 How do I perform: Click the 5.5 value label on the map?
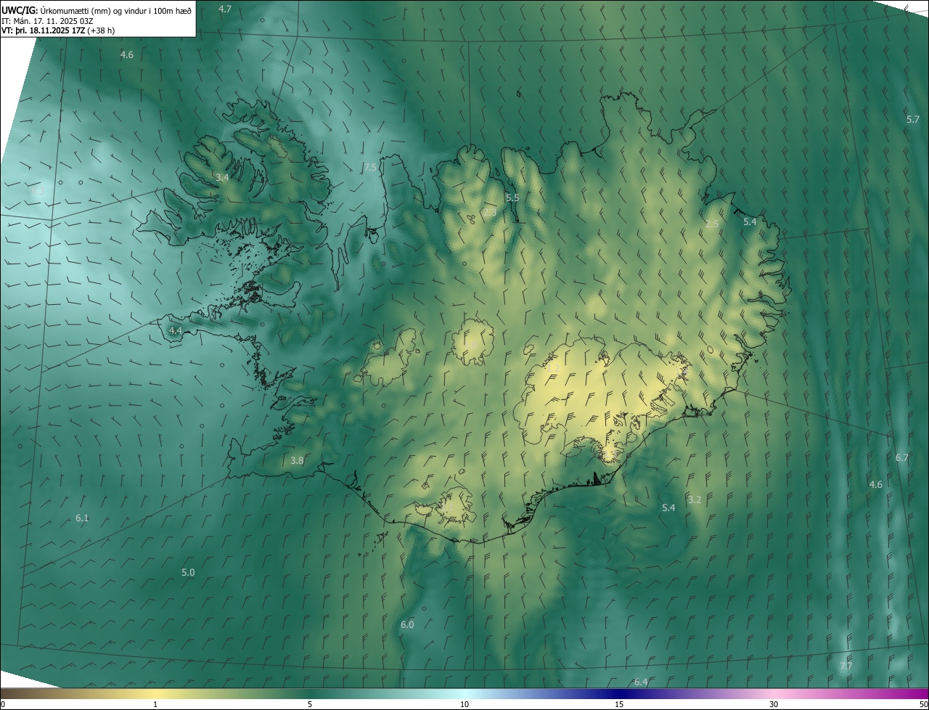point(512,197)
